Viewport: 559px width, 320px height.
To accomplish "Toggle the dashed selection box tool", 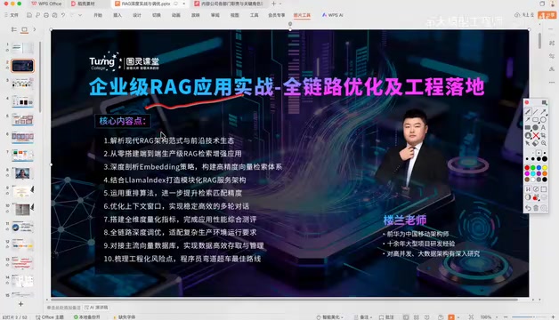I will click(x=544, y=189).
